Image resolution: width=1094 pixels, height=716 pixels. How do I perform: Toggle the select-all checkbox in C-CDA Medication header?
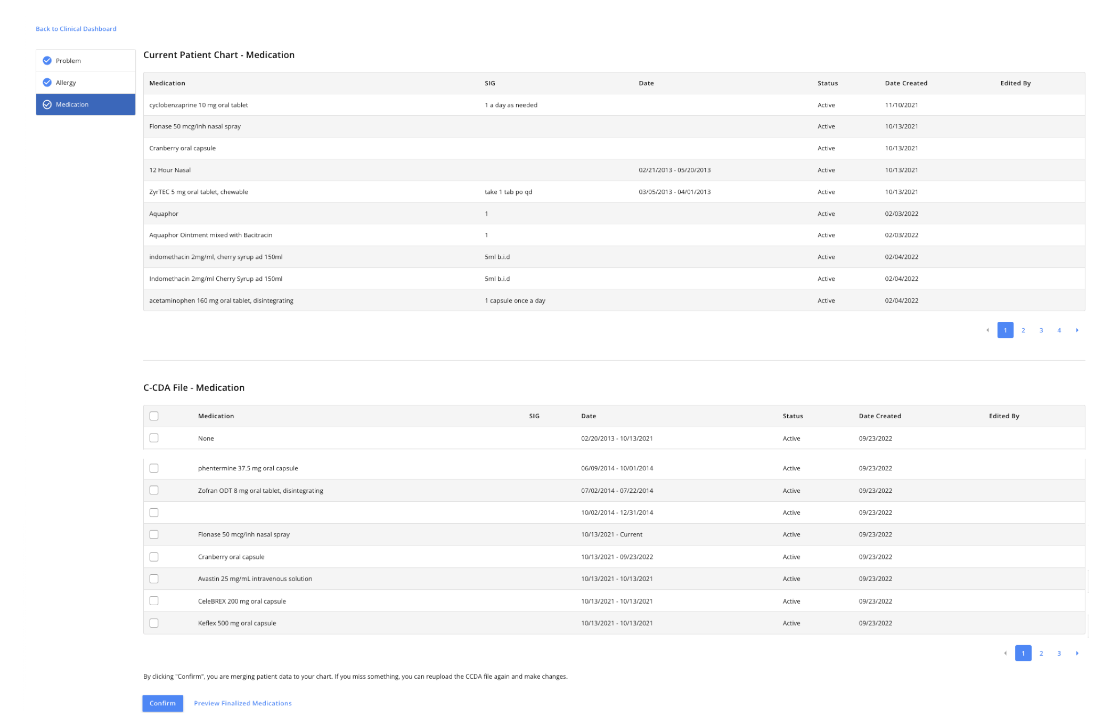click(x=154, y=416)
